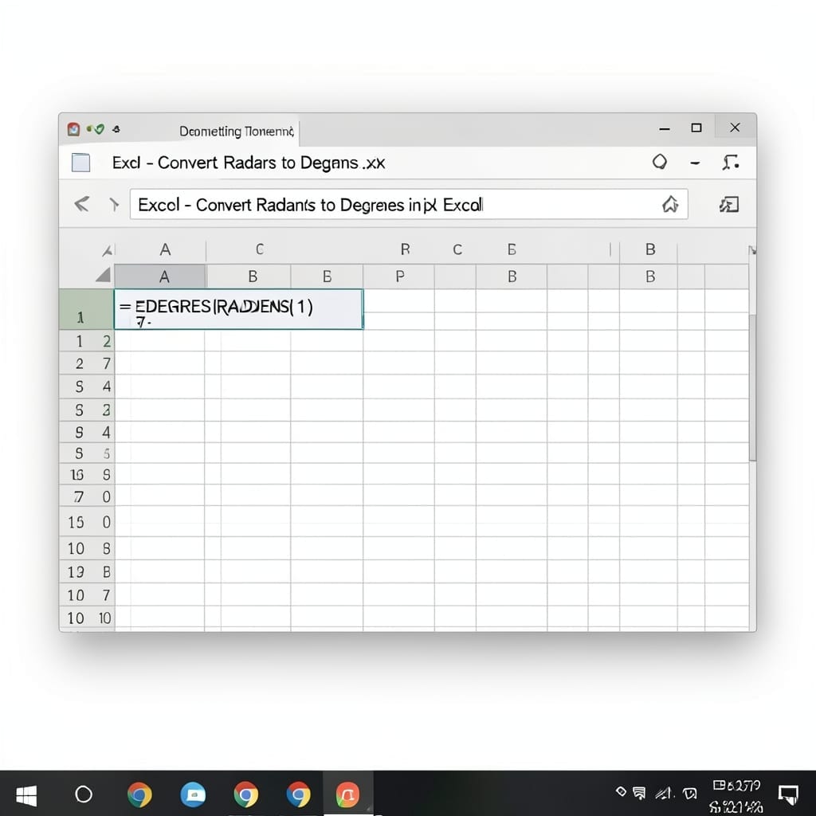Click the diamond tray icon left of the network icon
The image size is (816, 816).
[x=621, y=791]
